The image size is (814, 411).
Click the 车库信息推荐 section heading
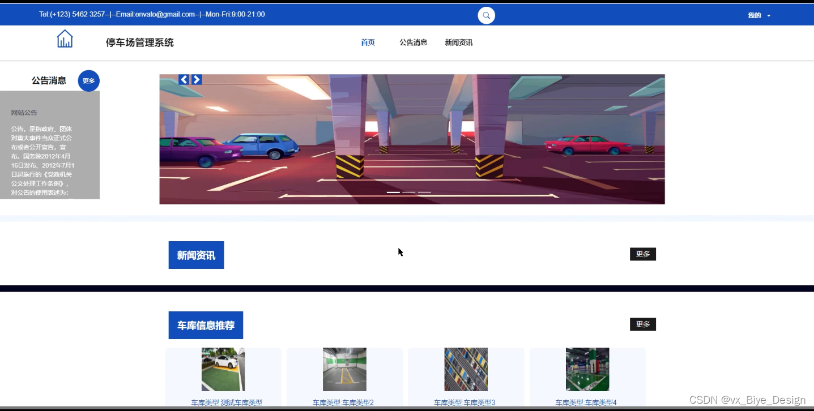(206, 326)
